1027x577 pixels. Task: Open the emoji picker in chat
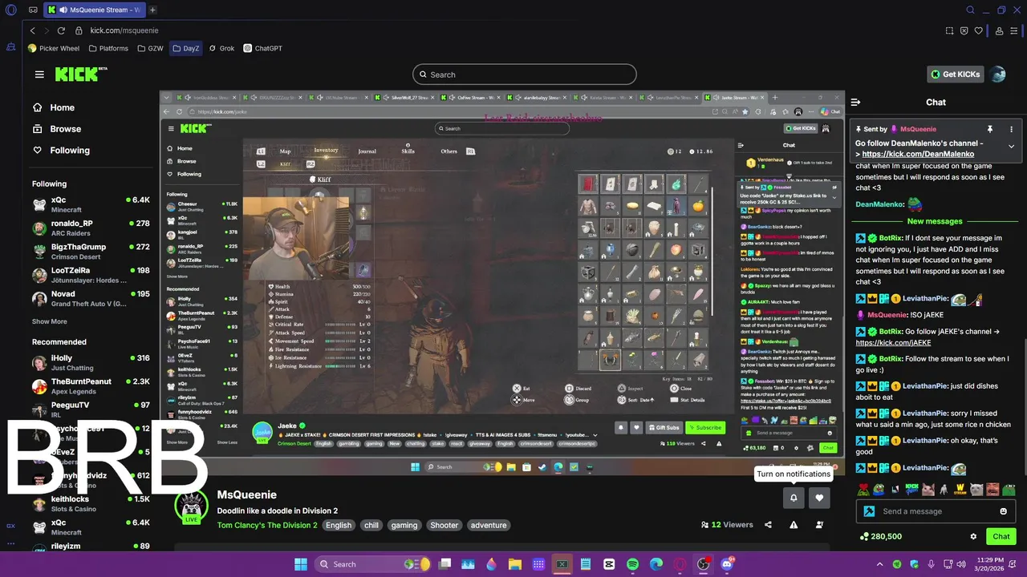coord(1003,511)
